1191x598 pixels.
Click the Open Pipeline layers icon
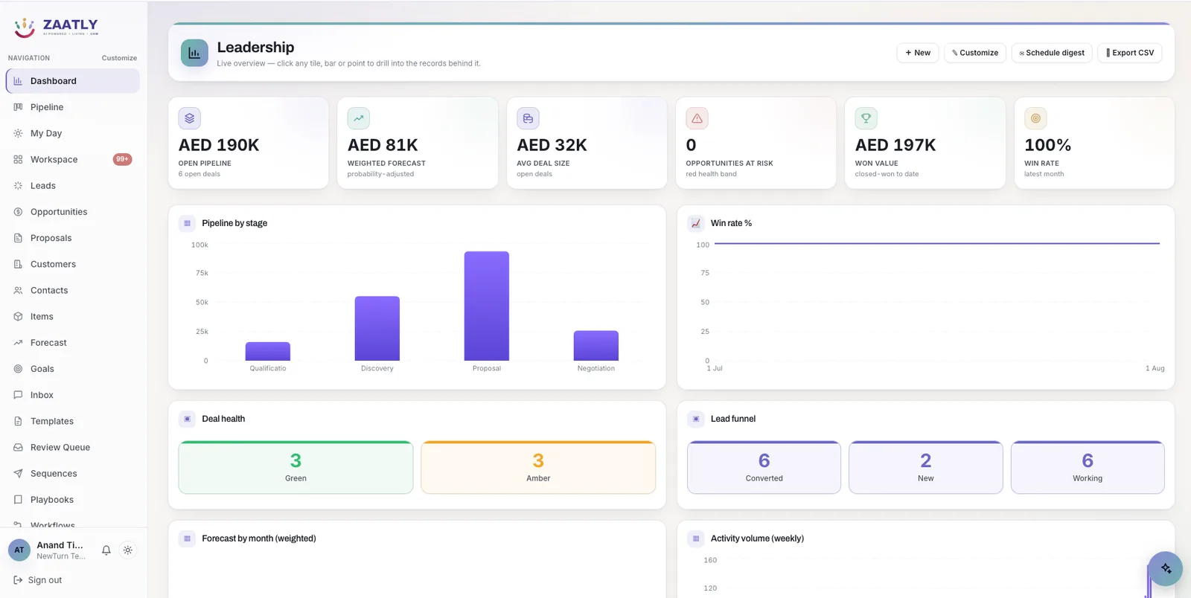tap(190, 118)
